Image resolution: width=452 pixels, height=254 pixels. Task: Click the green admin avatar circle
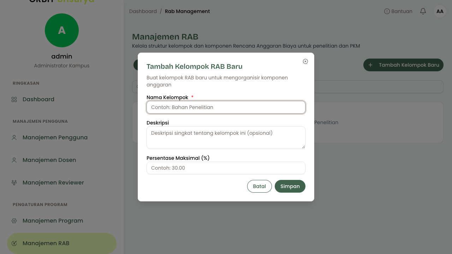[x=62, y=30]
